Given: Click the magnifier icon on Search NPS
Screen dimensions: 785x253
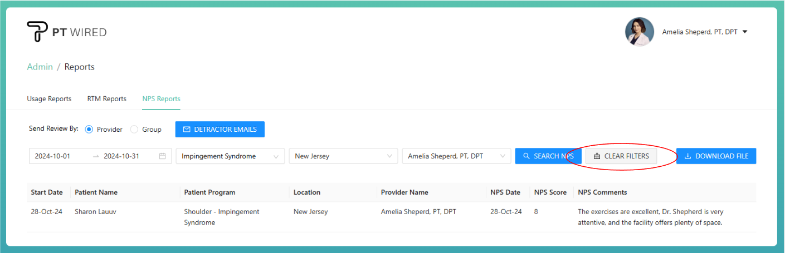Looking at the screenshot, I should click(526, 156).
